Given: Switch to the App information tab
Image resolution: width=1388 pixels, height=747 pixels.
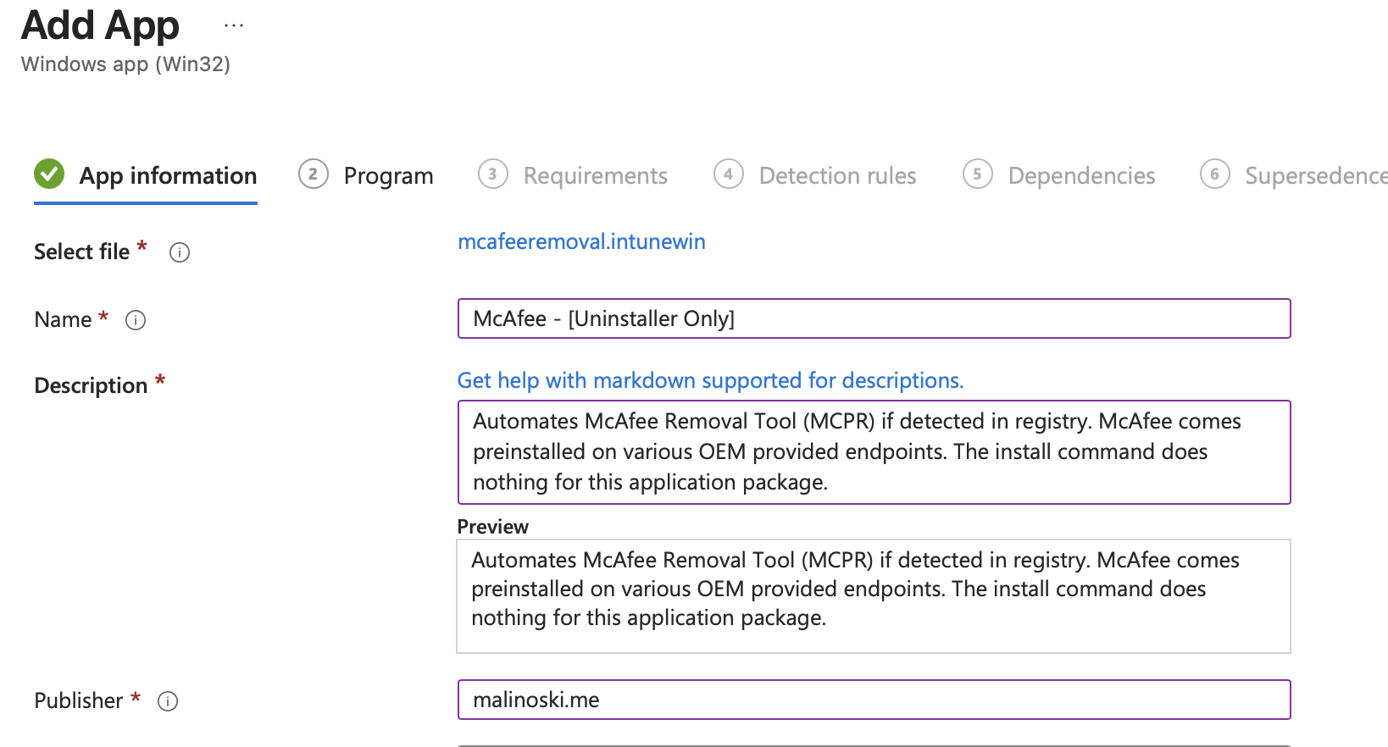Looking at the screenshot, I should 168,175.
